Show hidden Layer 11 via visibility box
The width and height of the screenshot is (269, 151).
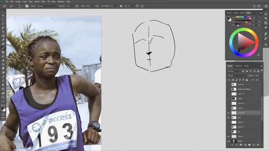pos(229,94)
